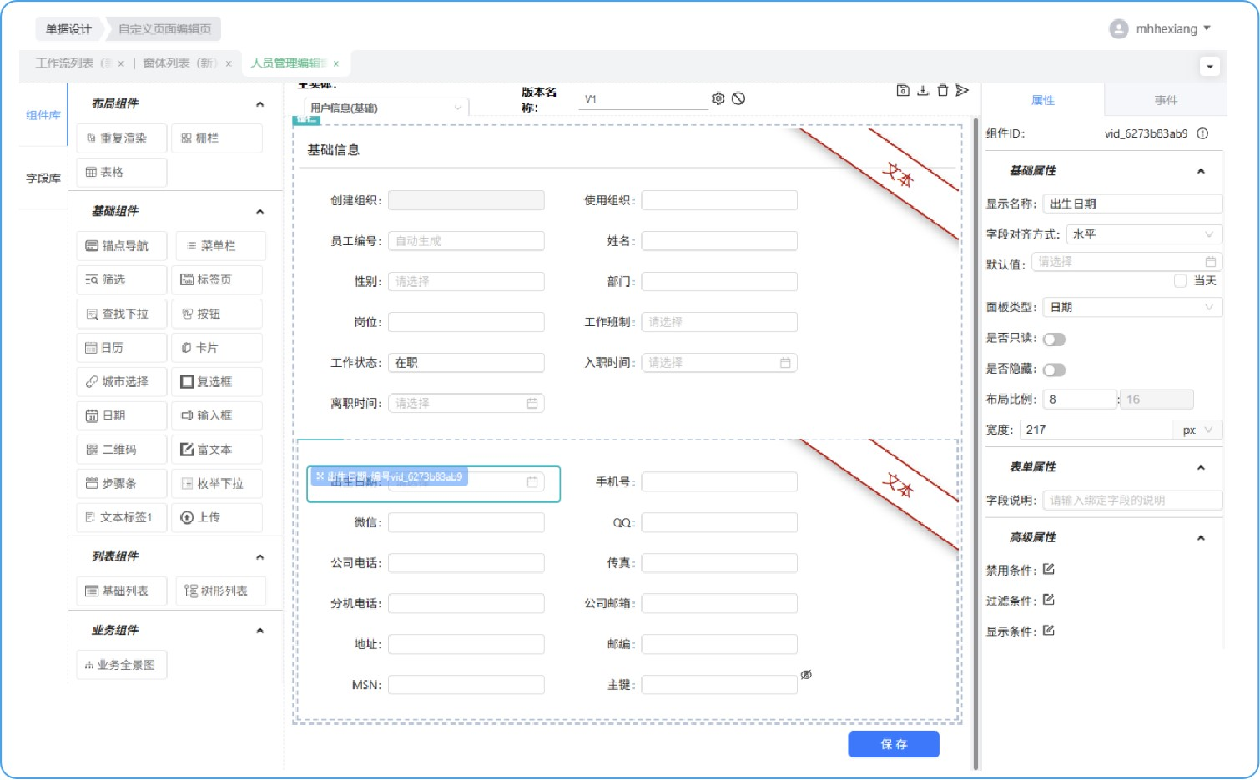Screen dimensions: 1260x780
Task: Open the px width unit dropdown
Action: click(x=1197, y=430)
